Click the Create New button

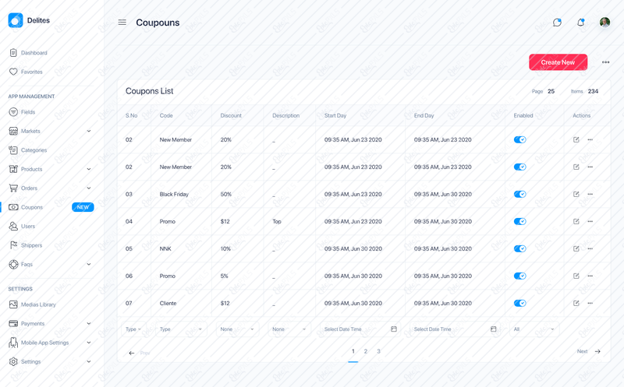(x=558, y=62)
